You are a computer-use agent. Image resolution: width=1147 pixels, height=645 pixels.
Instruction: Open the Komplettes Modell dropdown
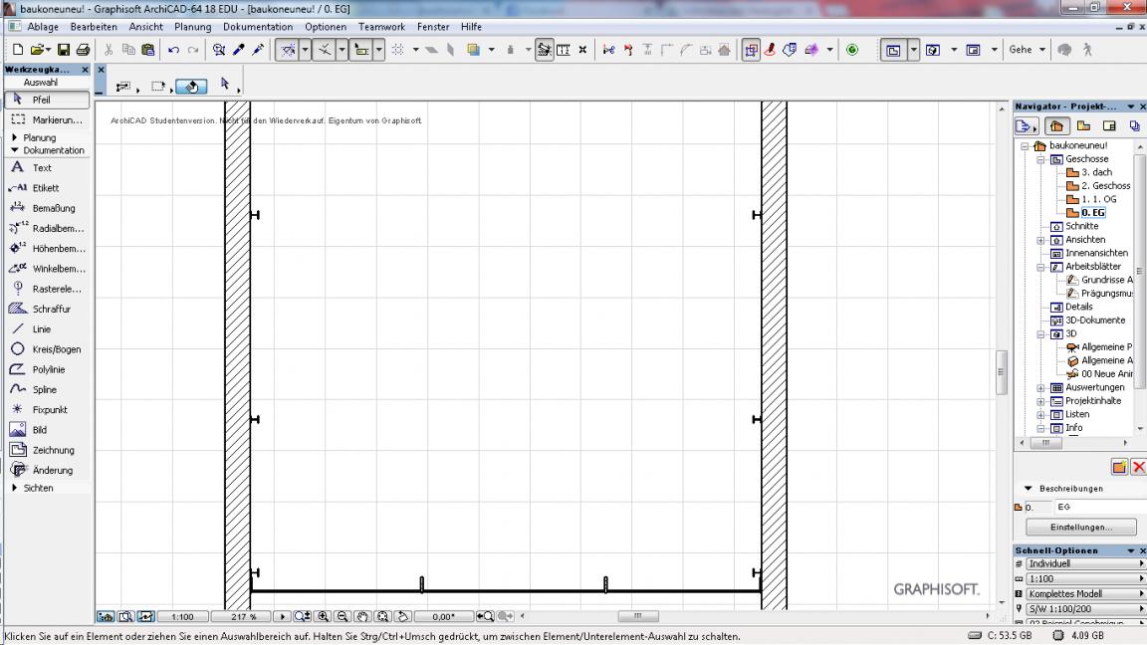coord(1085,594)
